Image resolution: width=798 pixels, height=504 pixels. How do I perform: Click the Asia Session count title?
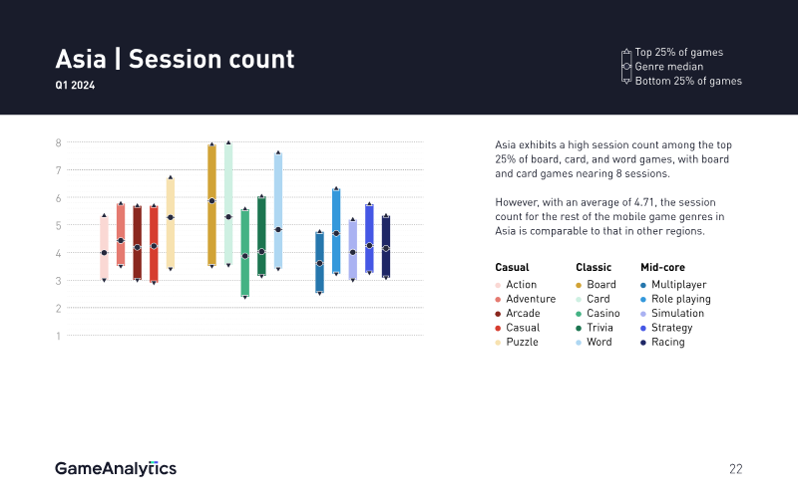(x=175, y=59)
